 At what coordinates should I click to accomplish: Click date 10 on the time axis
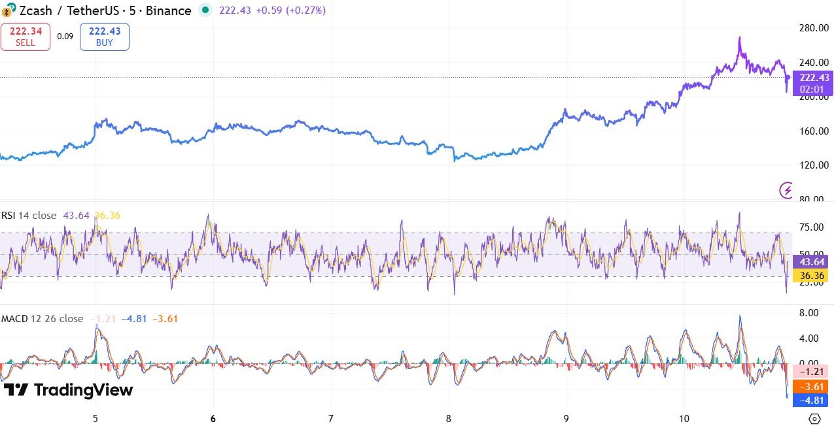pyautogui.click(x=684, y=418)
